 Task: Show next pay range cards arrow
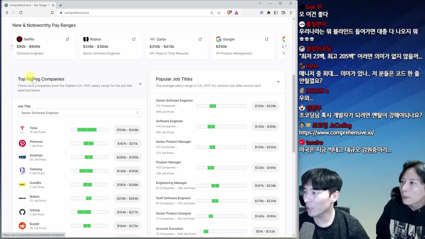(286, 46)
